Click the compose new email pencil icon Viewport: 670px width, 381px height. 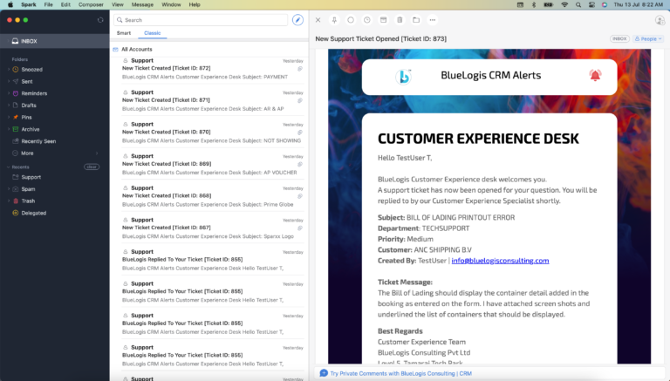[x=297, y=19]
